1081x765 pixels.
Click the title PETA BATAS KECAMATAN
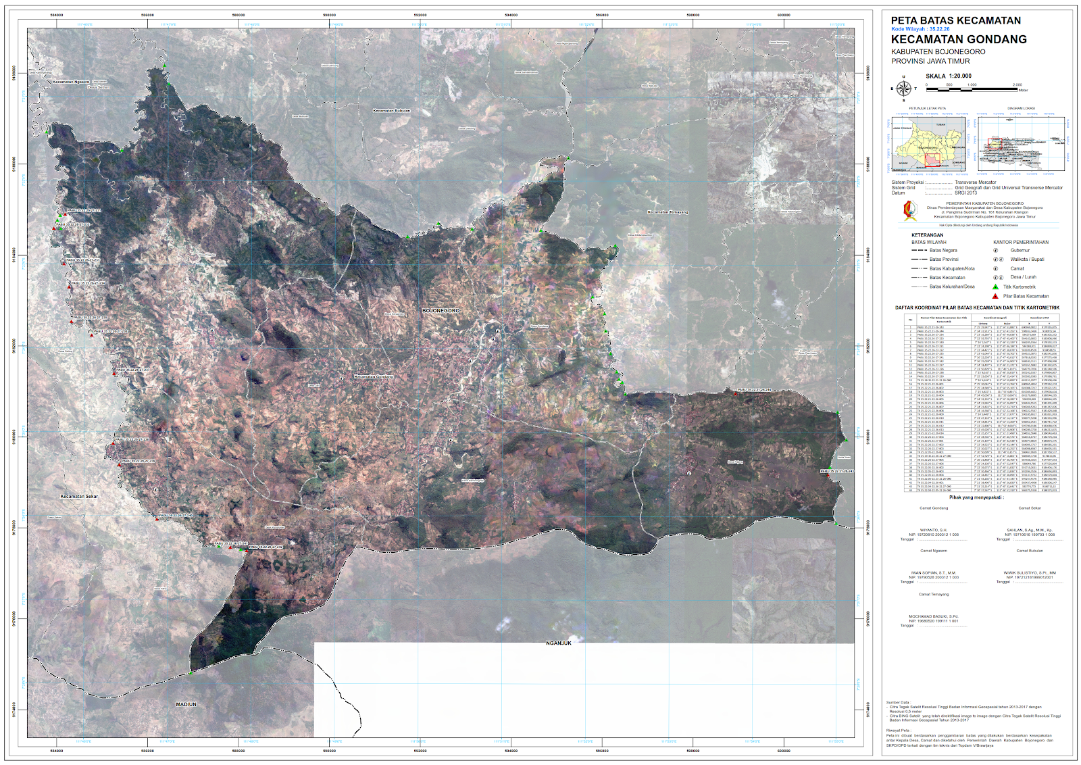pos(956,21)
